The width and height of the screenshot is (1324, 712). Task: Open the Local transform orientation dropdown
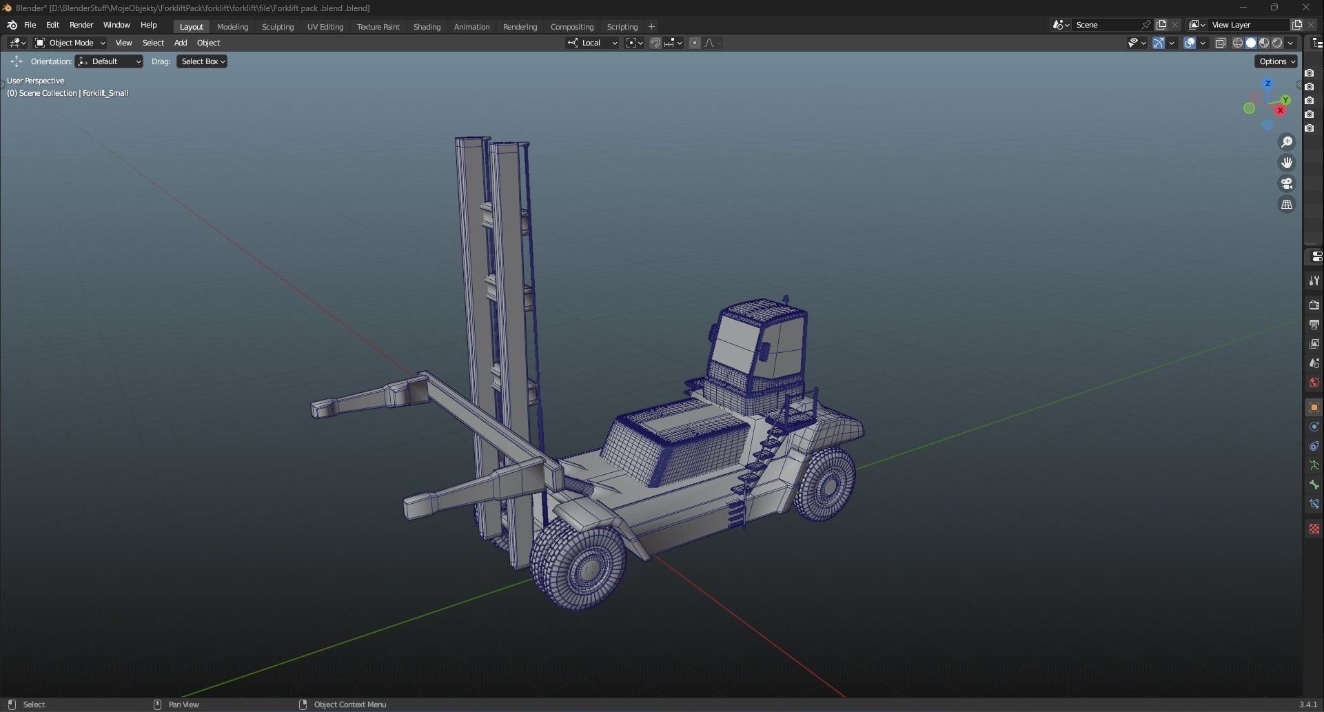(592, 43)
